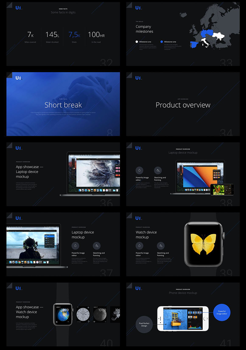Screen dimensions: 246x350
Task: Select the water drop icon on slide 37
Action: coord(75,245)
